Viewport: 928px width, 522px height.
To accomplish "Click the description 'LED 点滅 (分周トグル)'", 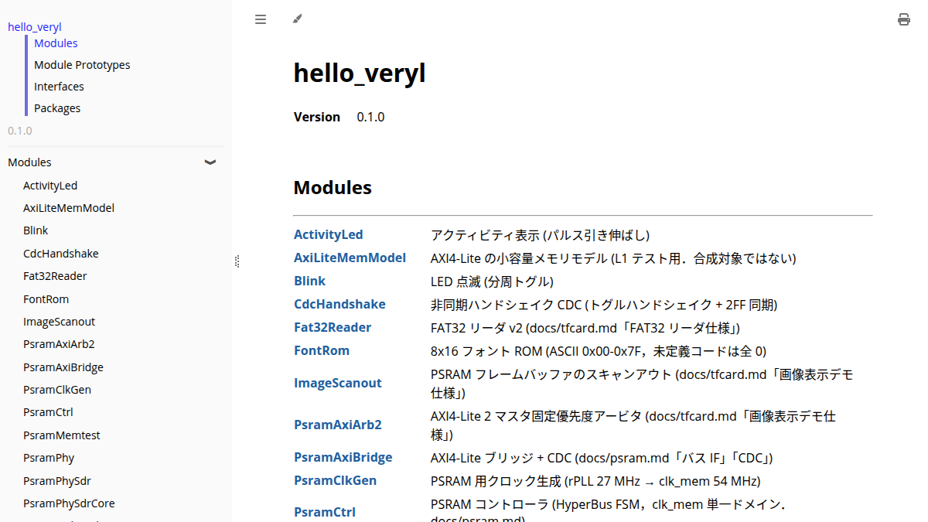I will click(x=492, y=281).
